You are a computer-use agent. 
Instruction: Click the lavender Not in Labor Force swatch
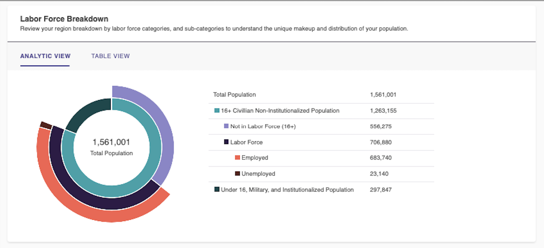(226, 126)
